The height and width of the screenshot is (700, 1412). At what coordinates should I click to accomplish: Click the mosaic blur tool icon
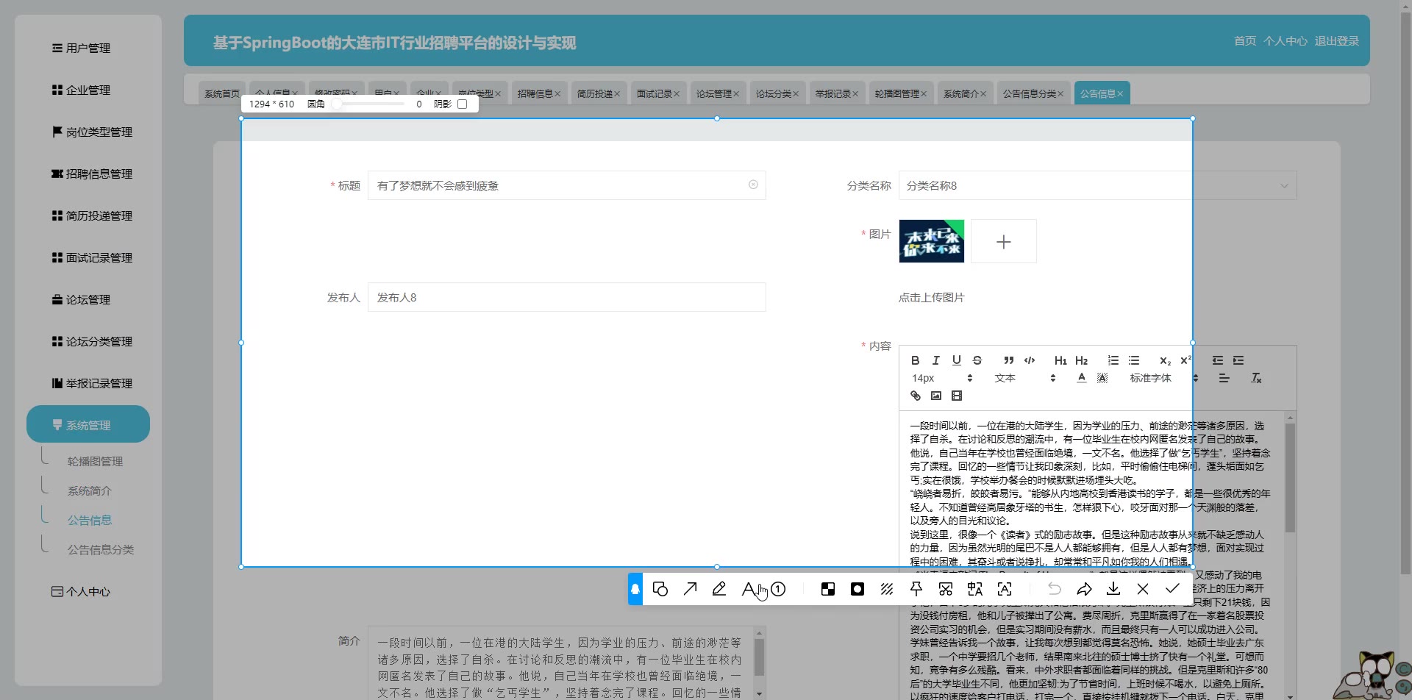(x=828, y=589)
